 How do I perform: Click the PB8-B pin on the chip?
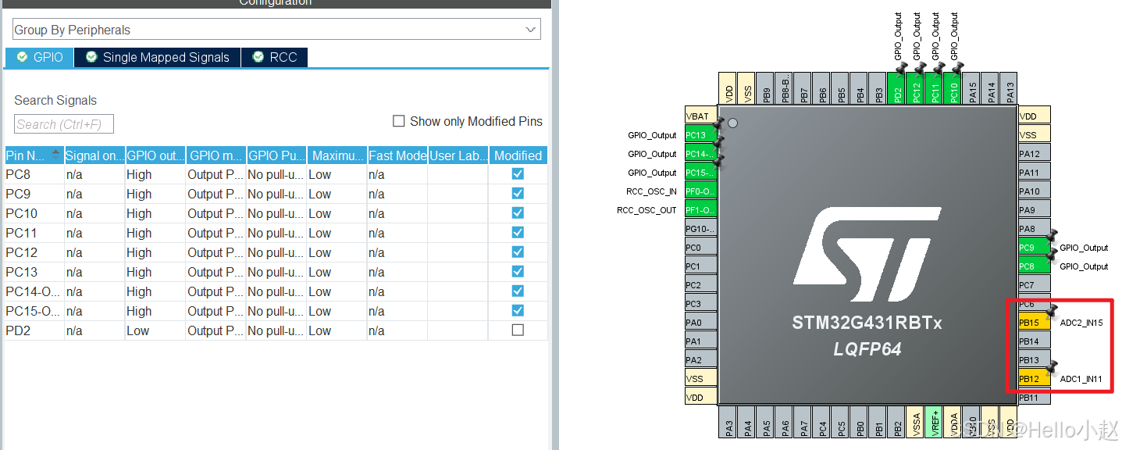click(785, 88)
